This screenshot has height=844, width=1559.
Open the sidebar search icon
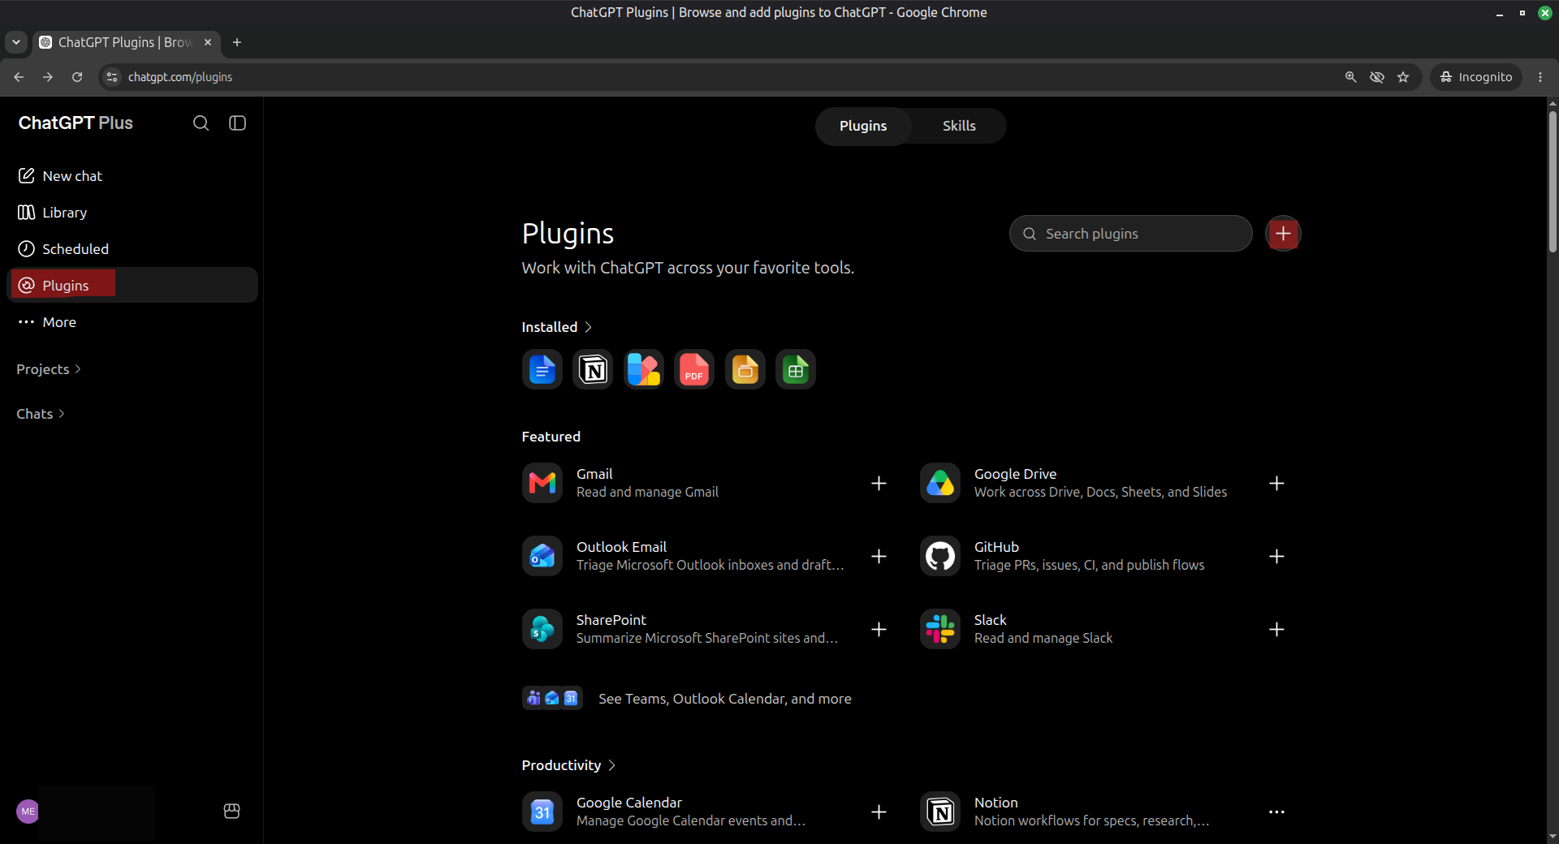[x=201, y=123]
